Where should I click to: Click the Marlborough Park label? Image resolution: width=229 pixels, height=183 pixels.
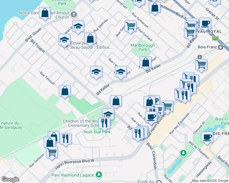pyautogui.click(x=143, y=47)
